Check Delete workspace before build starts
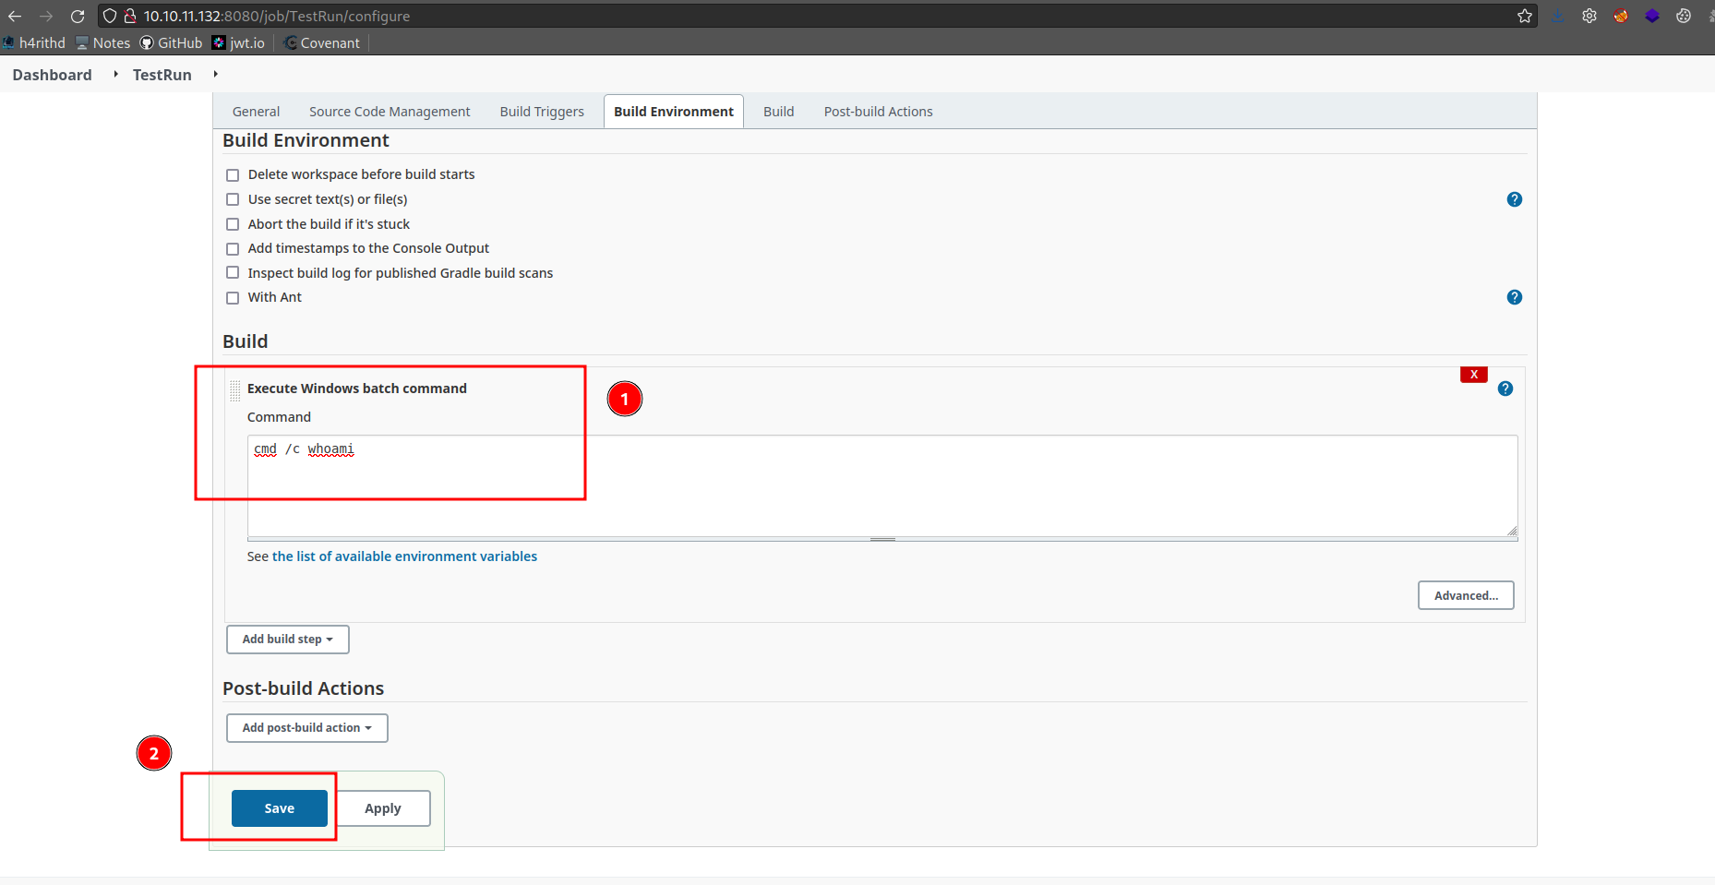Image resolution: width=1715 pixels, height=885 pixels. (x=233, y=175)
